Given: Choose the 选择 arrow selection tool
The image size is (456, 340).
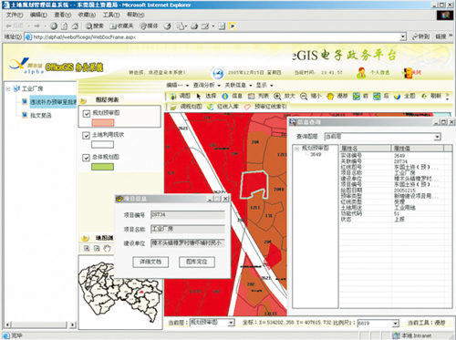Looking at the screenshot, I should coord(199,97).
